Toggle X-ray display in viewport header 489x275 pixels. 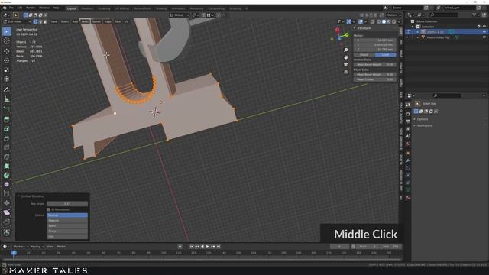tap(372, 21)
